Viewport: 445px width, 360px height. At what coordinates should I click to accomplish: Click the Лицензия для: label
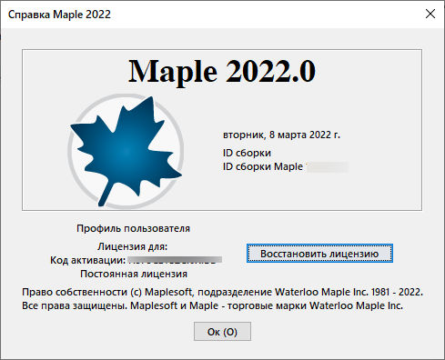(x=132, y=246)
